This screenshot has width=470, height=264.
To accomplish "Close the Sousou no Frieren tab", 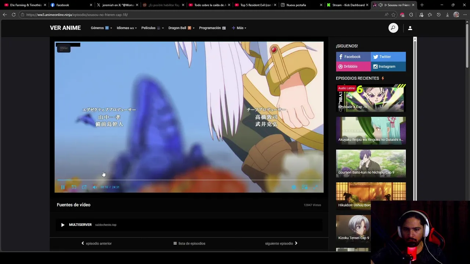I will (413, 5).
